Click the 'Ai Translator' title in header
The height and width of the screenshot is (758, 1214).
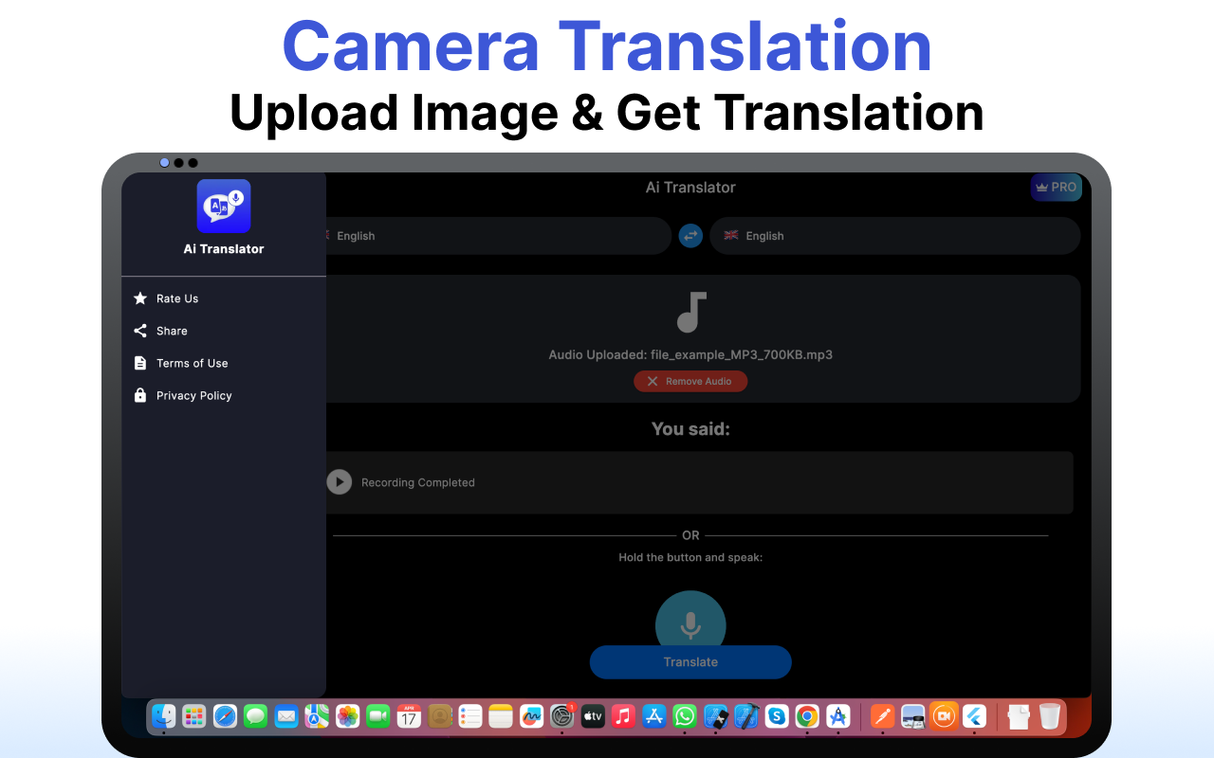(690, 188)
